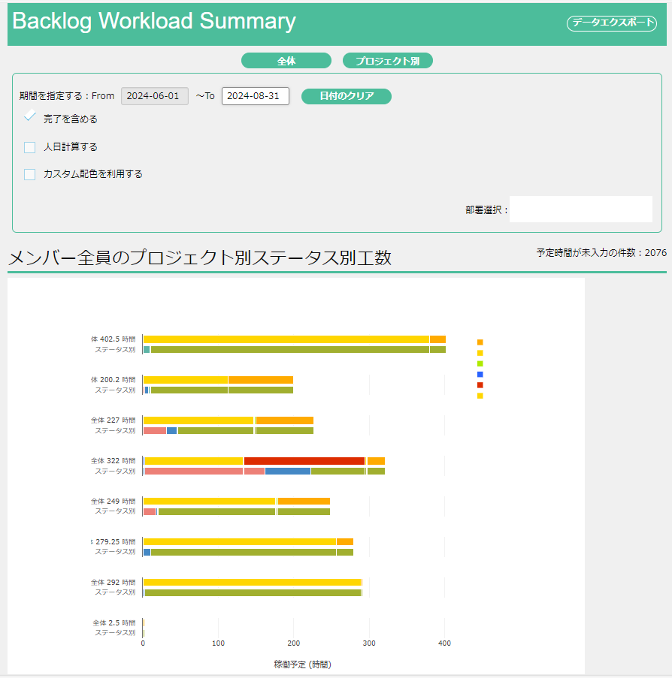Switch to the プロジェクト別 tab
The image size is (672, 678).
click(387, 61)
